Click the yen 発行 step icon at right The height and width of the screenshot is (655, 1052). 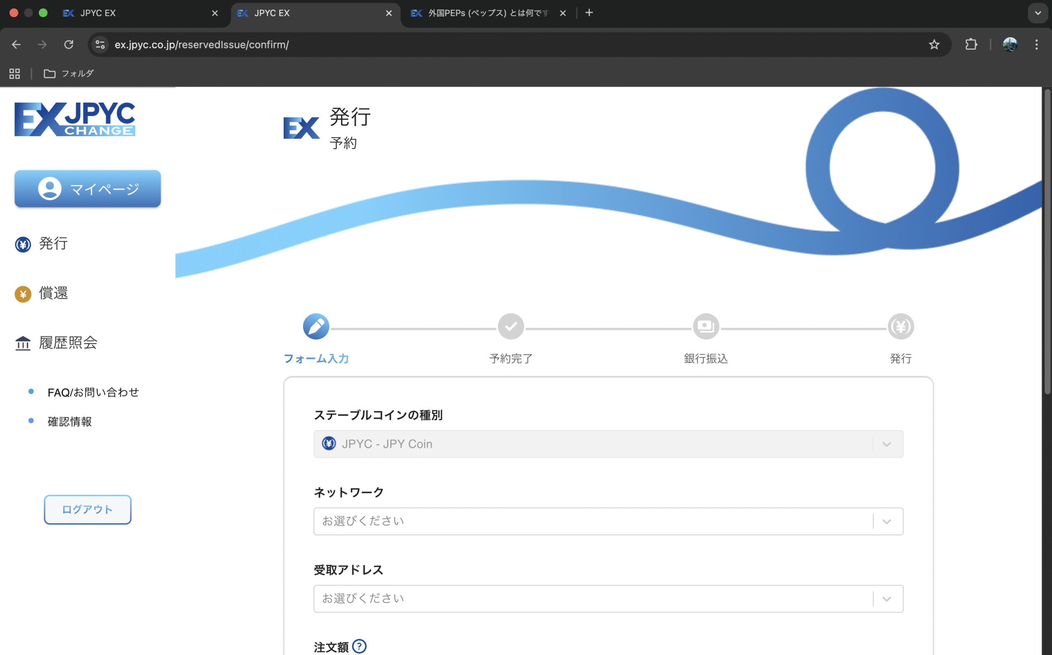pos(901,327)
